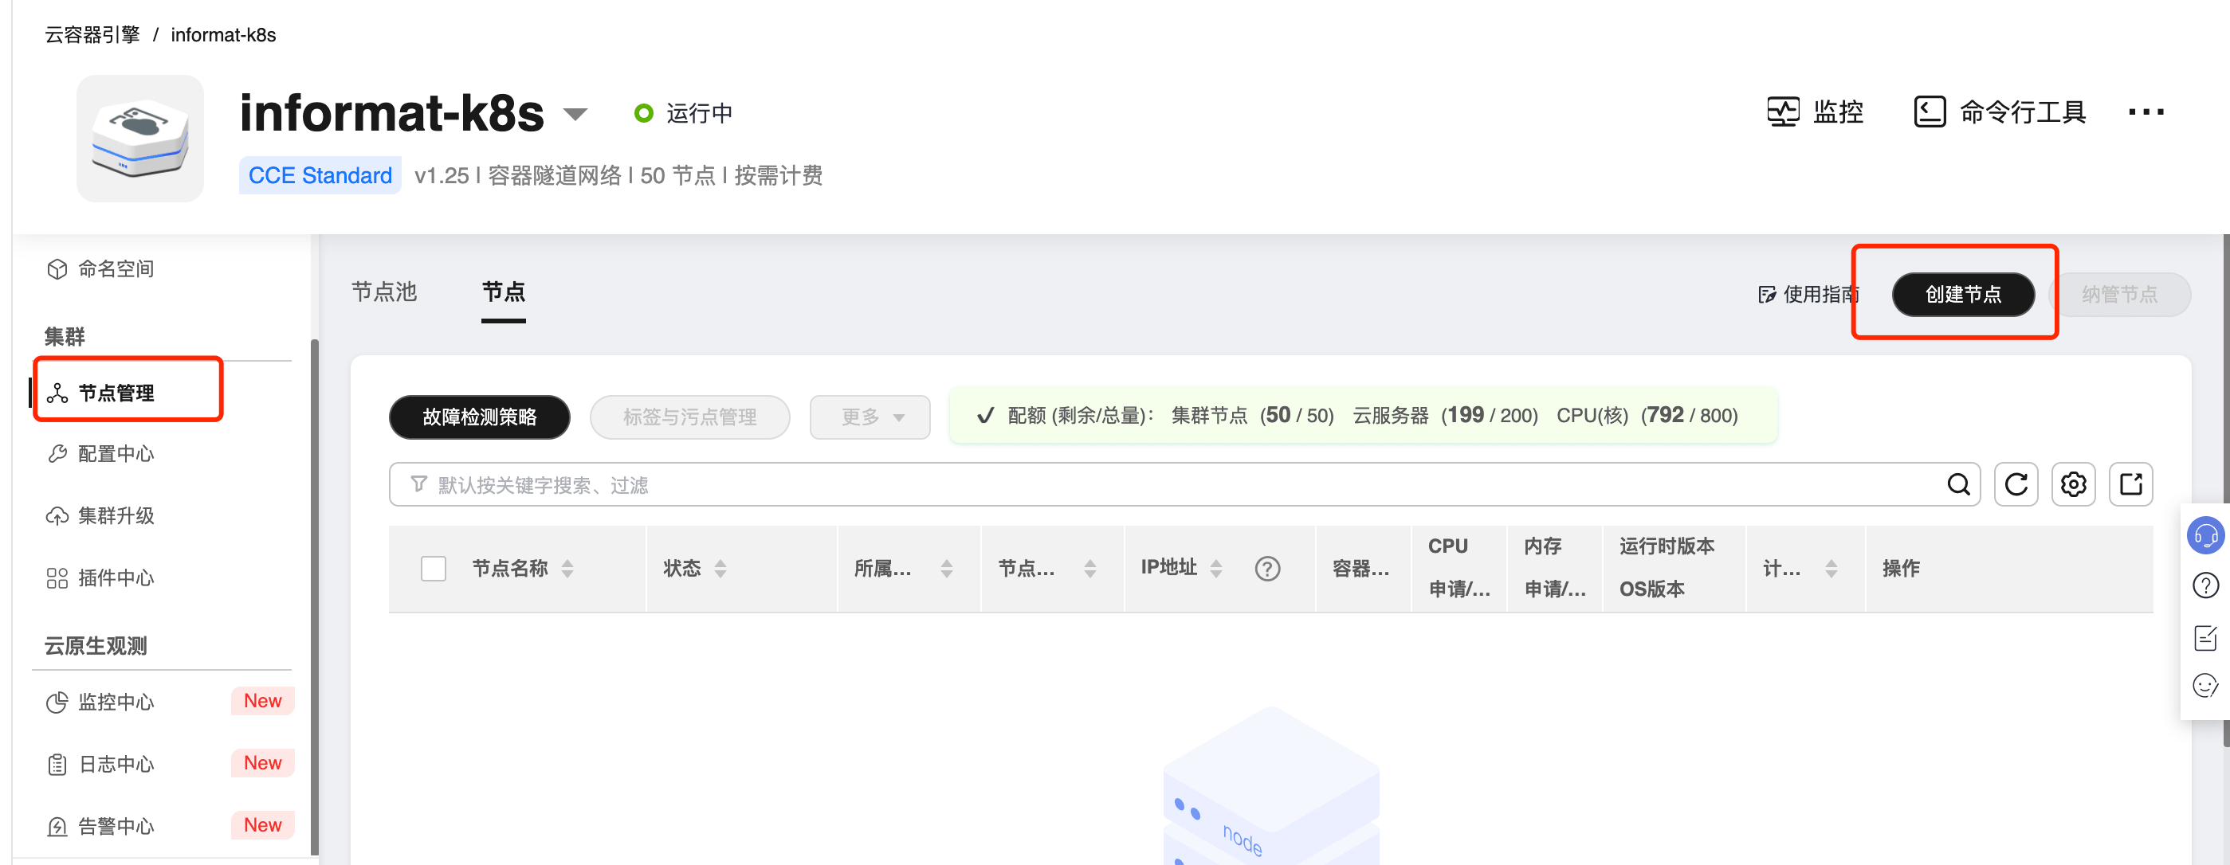Click the export list icon
2230x865 pixels.
(2130, 484)
